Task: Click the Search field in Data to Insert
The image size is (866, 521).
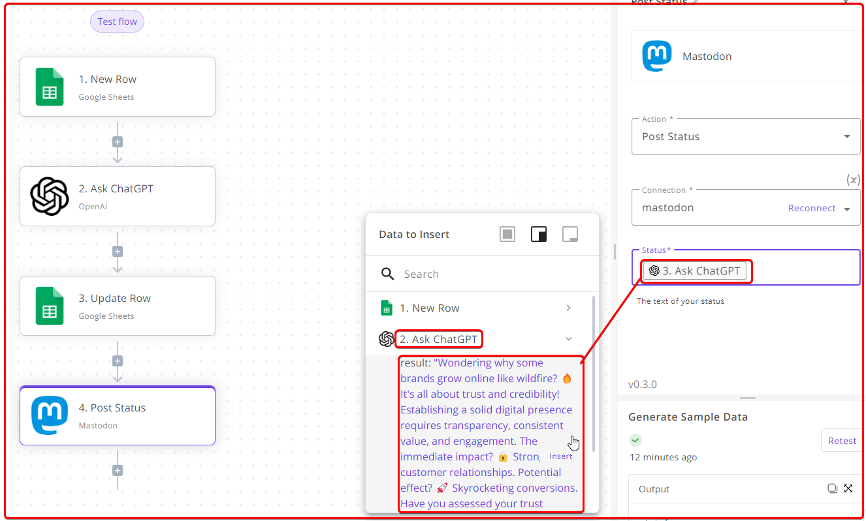Action: 490,274
